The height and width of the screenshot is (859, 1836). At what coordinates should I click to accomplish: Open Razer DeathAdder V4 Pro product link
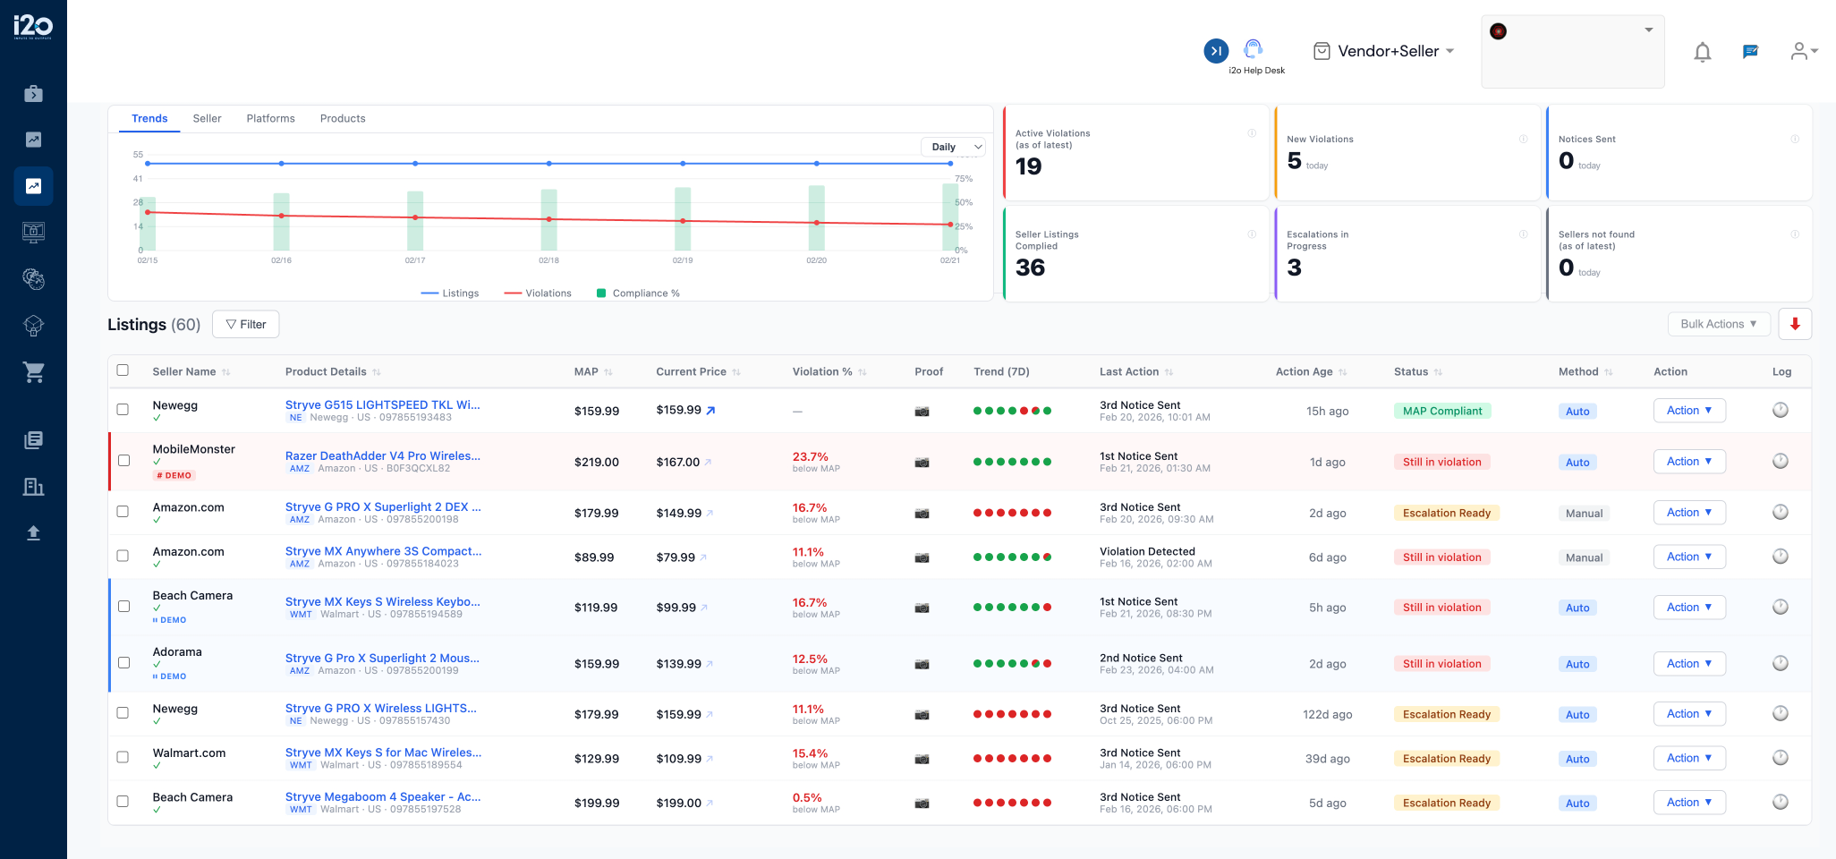coord(382,455)
